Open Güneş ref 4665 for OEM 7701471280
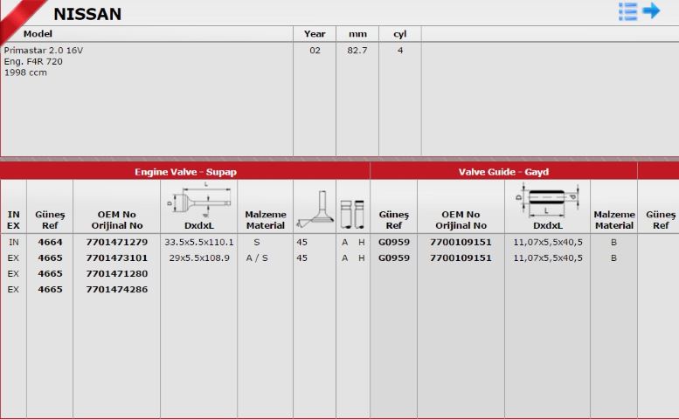 [x=50, y=274]
